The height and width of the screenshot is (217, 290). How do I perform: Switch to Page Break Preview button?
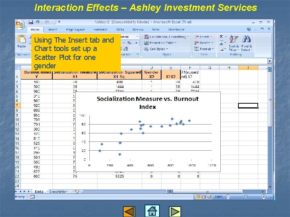point(209,197)
